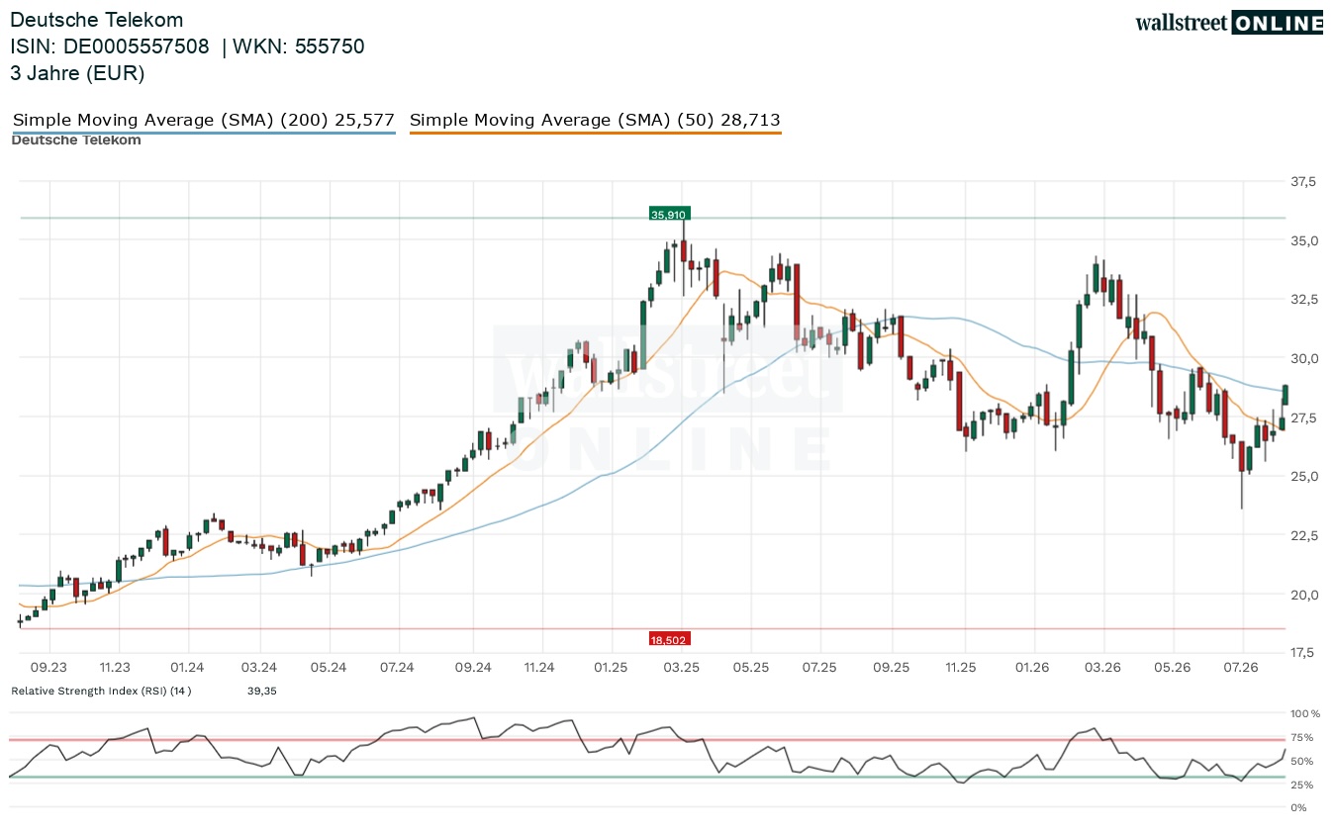Click the 22,5 price axis label
1335x834 pixels.
(1303, 535)
